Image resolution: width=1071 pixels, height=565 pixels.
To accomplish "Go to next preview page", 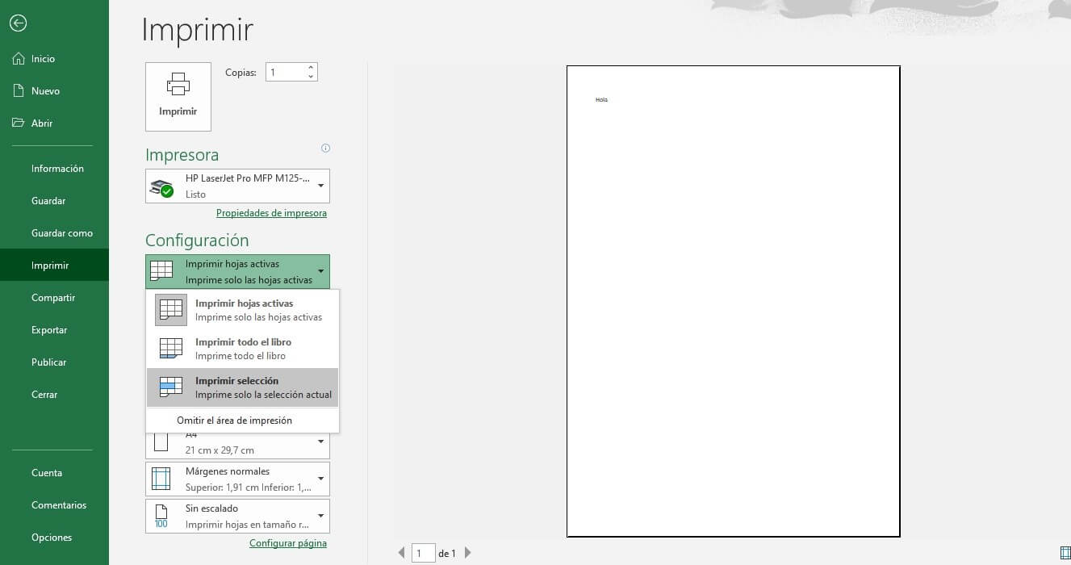I will [x=467, y=553].
